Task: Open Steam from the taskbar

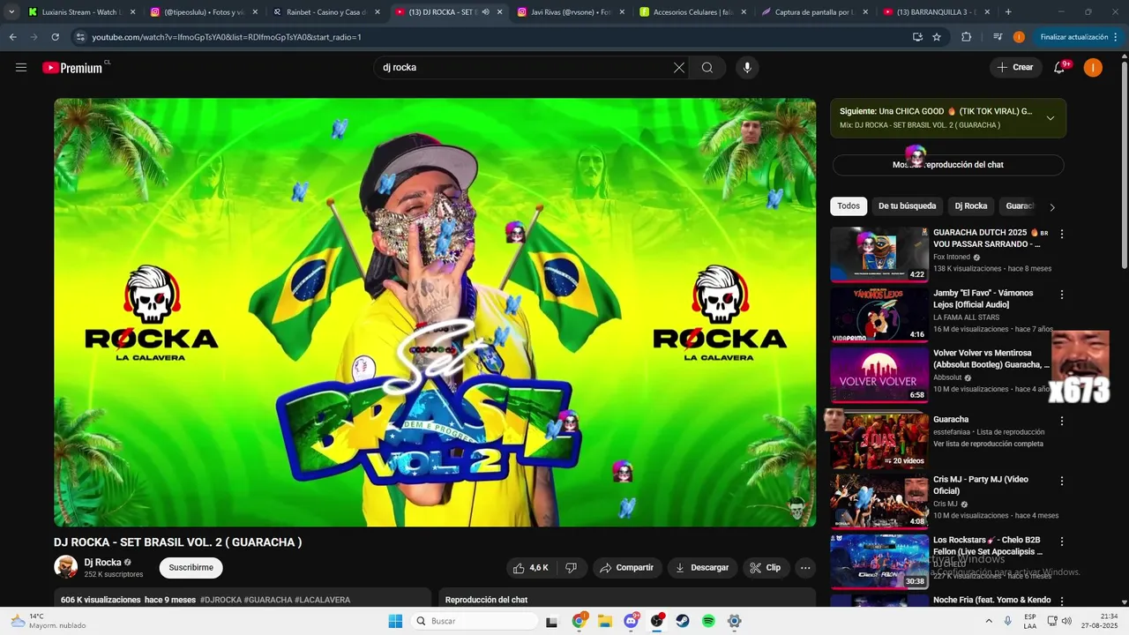Action: (683, 621)
